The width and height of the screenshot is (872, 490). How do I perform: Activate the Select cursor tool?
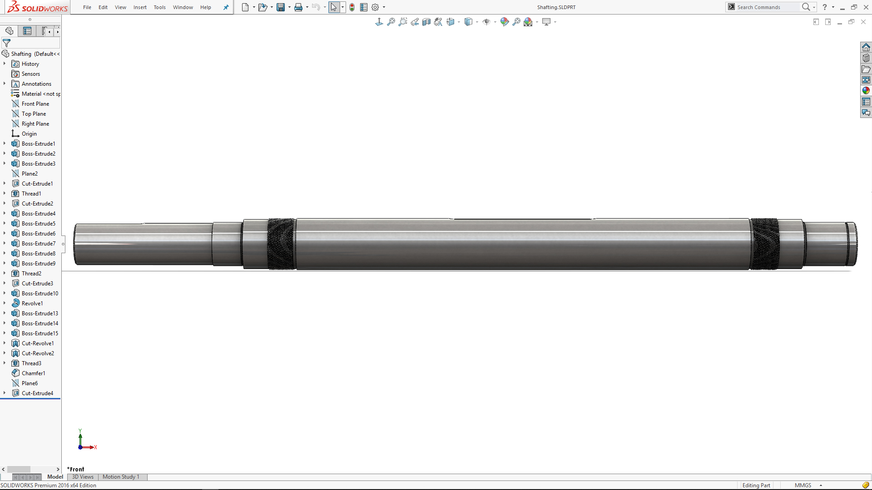pos(334,7)
